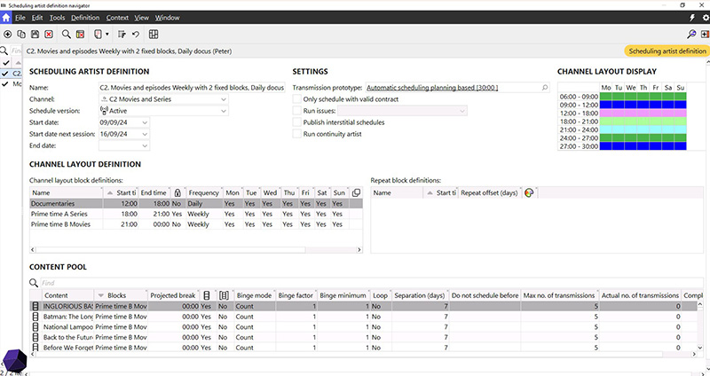Open settings gear icon at top right
Screen dimensions: 710x376
coord(704,18)
